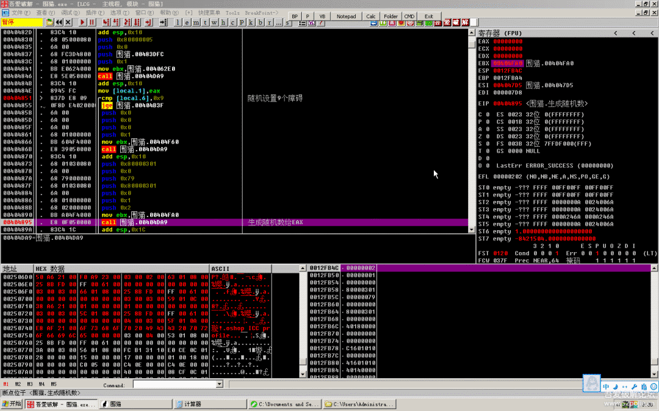The height and width of the screenshot is (411, 659).
Task: Click the Run program play icon
Action: pyautogui.click(x=81, y=23)
